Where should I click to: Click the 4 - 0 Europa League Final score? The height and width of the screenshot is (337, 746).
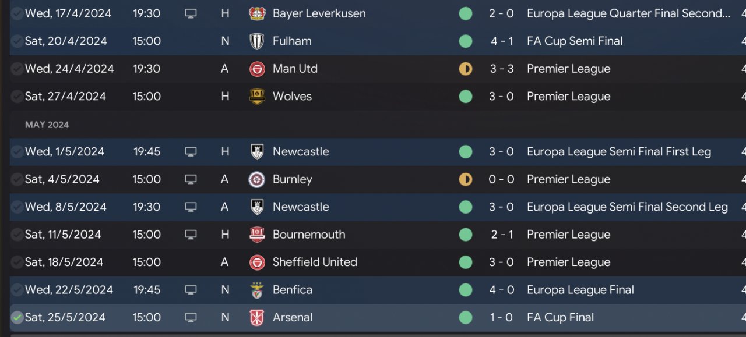coord(501,290)
